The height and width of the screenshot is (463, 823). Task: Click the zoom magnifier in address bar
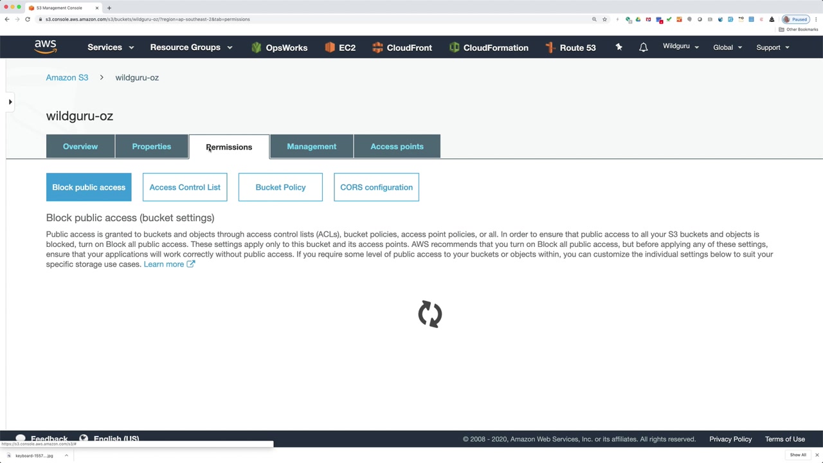(x=594, y=19)
